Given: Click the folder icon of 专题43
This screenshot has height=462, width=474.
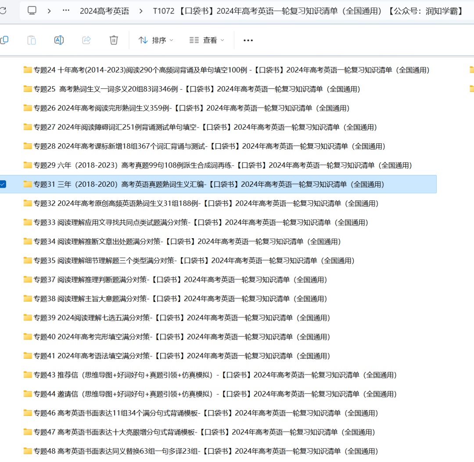Looking at the screenshot, I should [x=28, y=375].
